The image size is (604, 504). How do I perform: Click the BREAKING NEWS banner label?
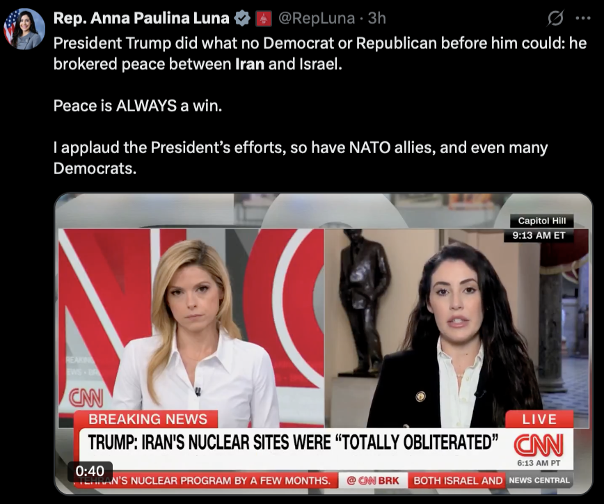(148, 419)
